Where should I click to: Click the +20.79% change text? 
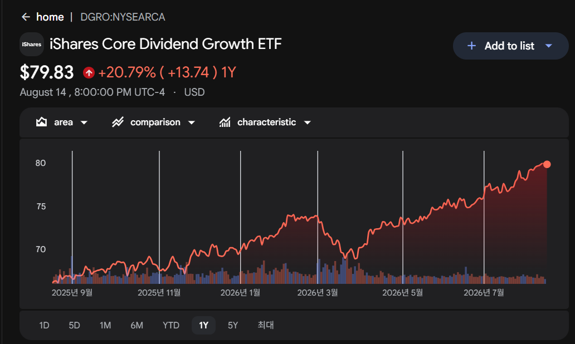[127, 72]
